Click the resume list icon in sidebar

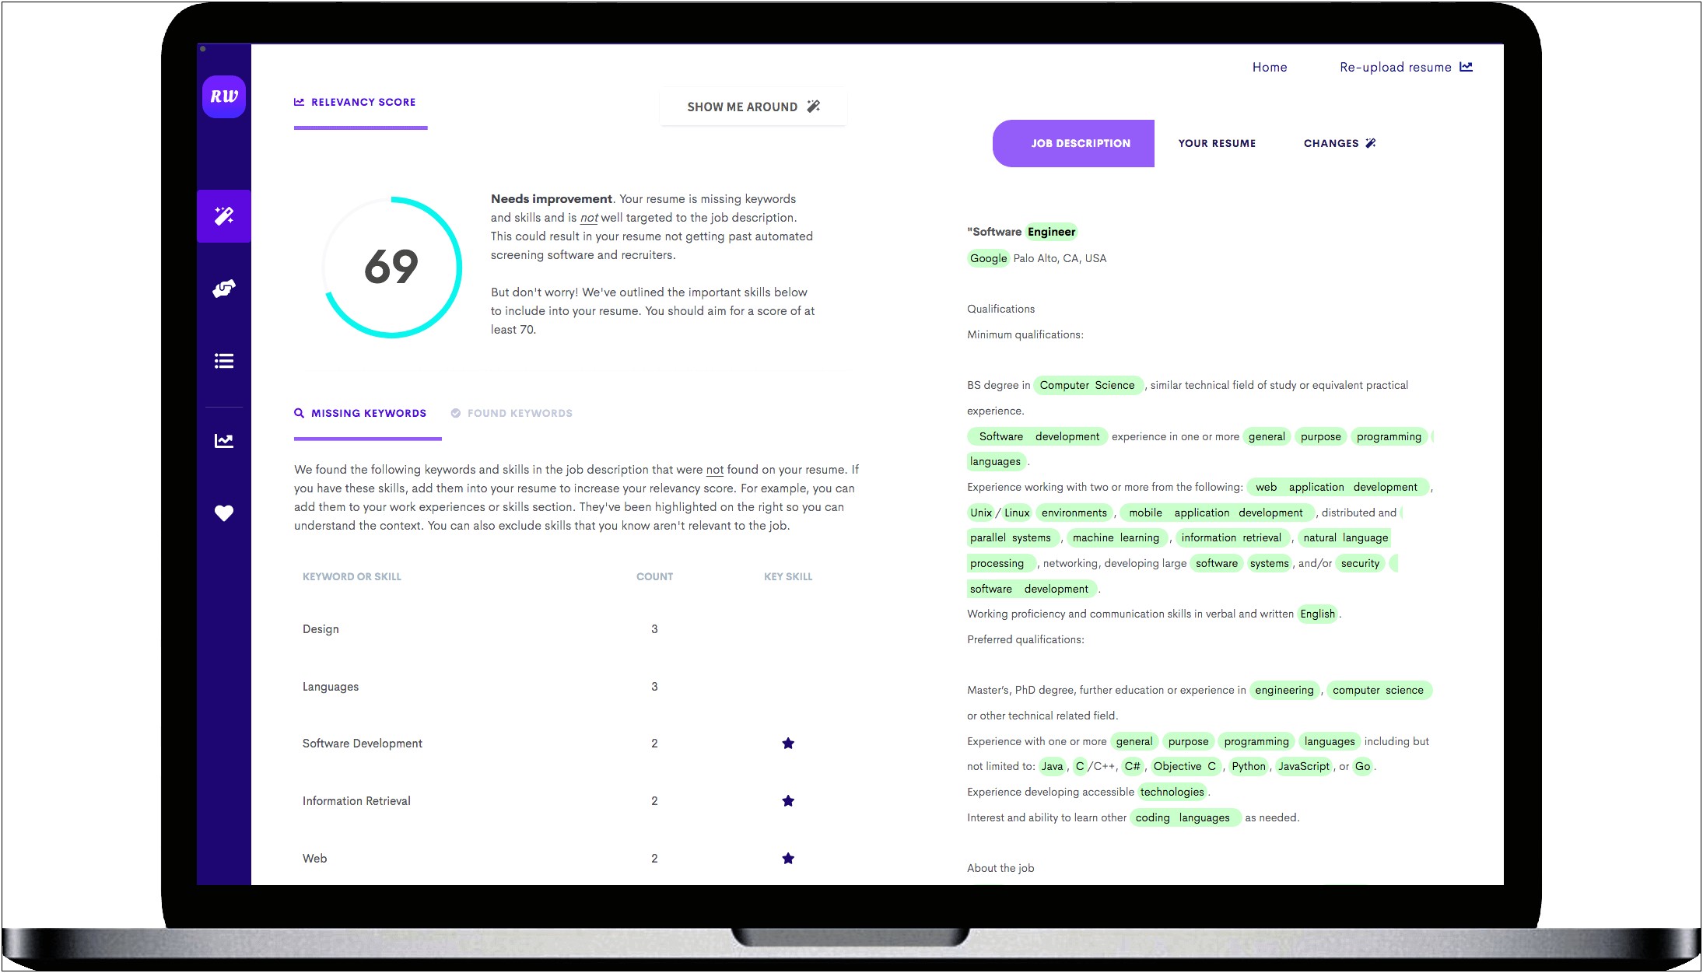click(225, 360)
